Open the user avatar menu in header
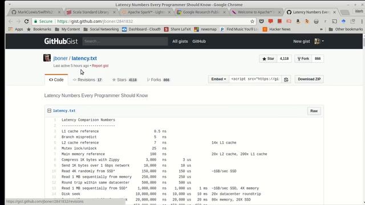Screen dimensions: 365x205 point(319,41)
